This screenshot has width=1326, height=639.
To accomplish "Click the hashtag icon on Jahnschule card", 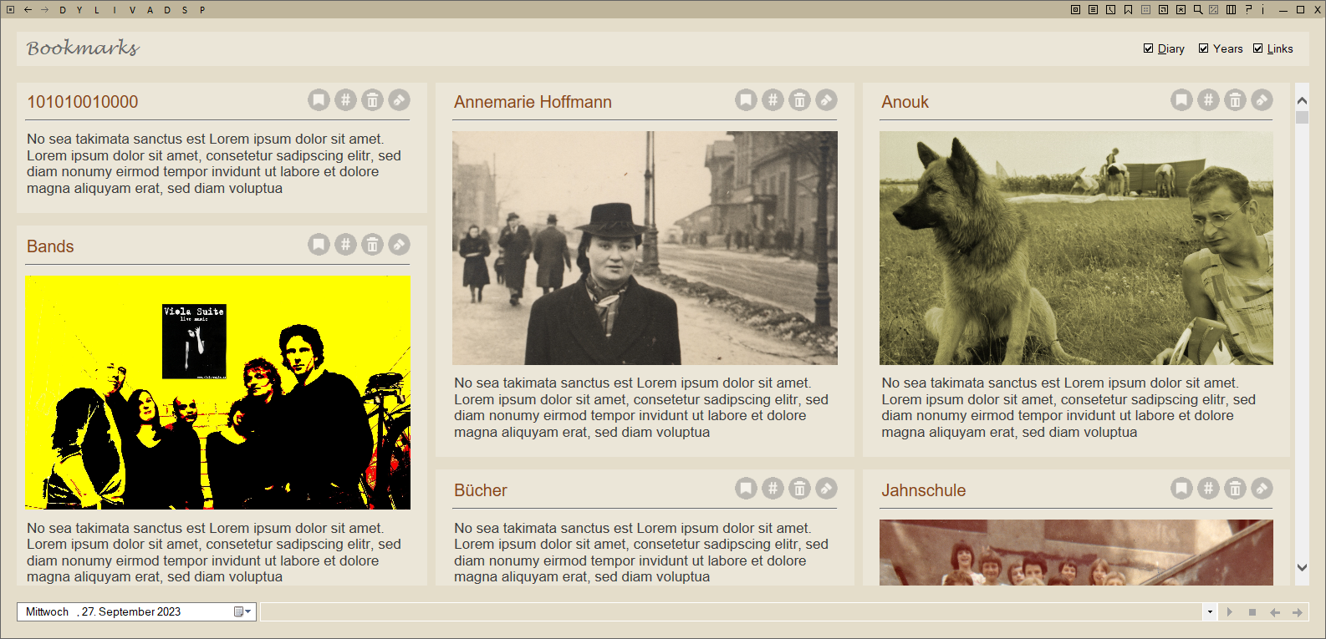I will click(1208, 489).
